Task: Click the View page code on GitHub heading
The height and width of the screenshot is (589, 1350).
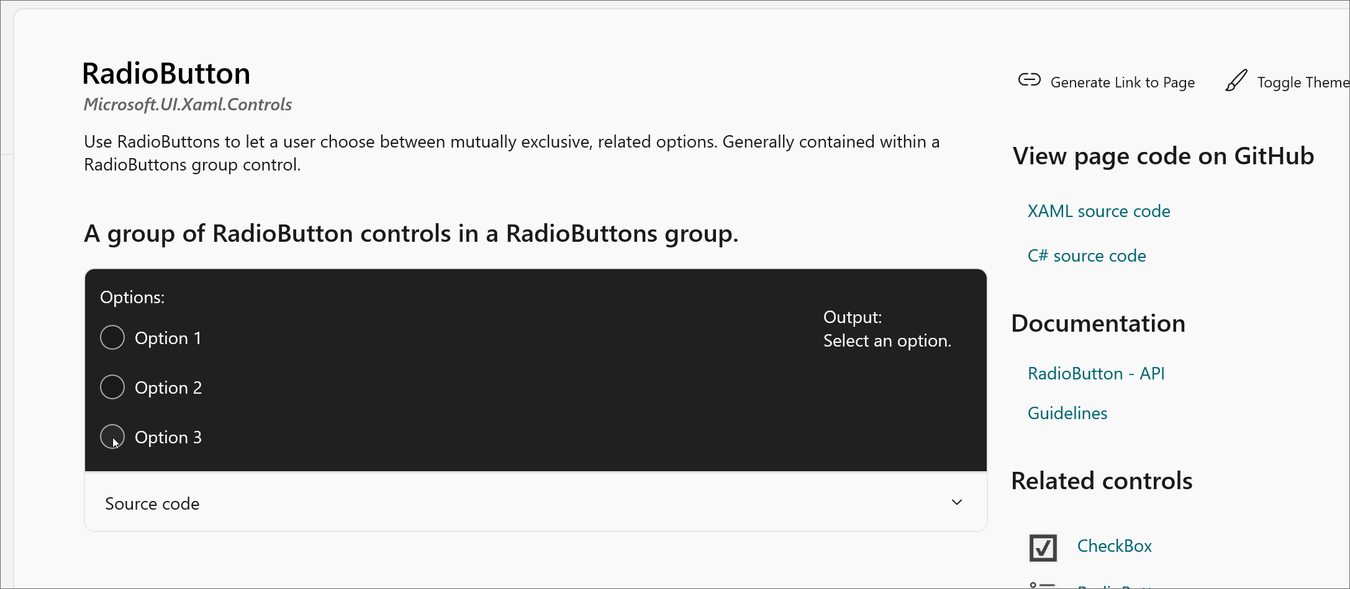Action: click(1163, 156)
